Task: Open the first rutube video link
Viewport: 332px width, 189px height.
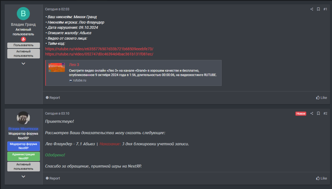Action: coord(99,49)
